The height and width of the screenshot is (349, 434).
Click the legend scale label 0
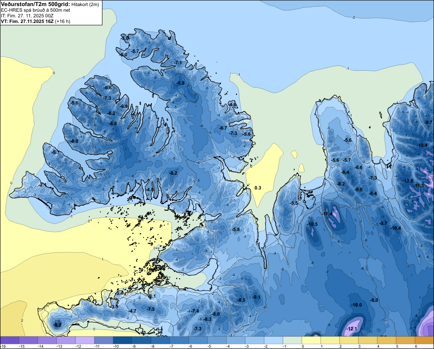point(303,346)
